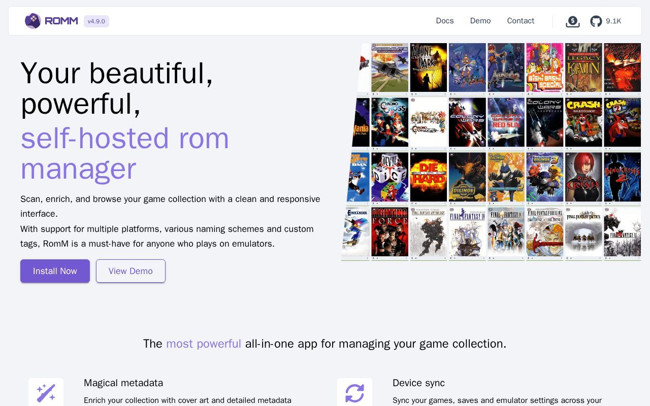
Task: Click the Device sync arrows icon
Action: point(354,393)
